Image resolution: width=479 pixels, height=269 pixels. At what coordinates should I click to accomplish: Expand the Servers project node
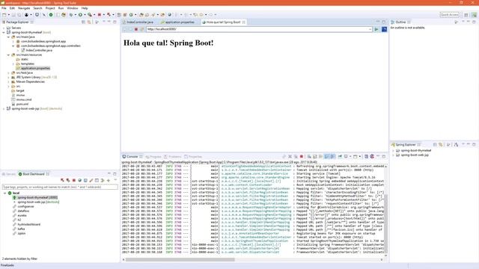coord(4,28)
